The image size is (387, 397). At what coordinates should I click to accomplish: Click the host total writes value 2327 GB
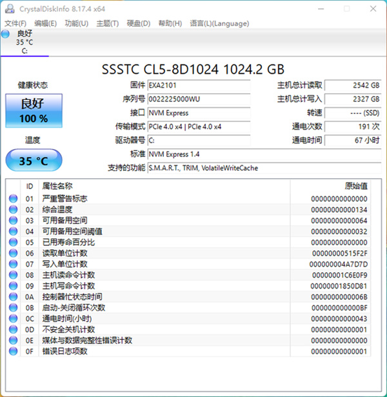(x=353, y=99)
